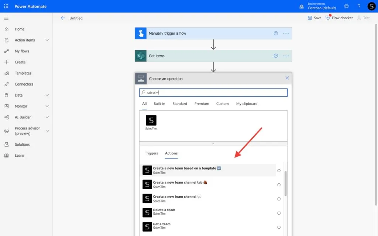Open more options for Manually trigger a flow
Image resolution: width=378 pixels, height=236 pixels.
click(x=286, y=33)
